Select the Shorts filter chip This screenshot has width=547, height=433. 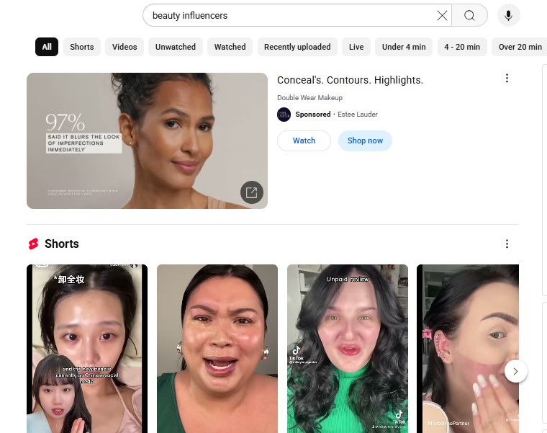point(82,47)
